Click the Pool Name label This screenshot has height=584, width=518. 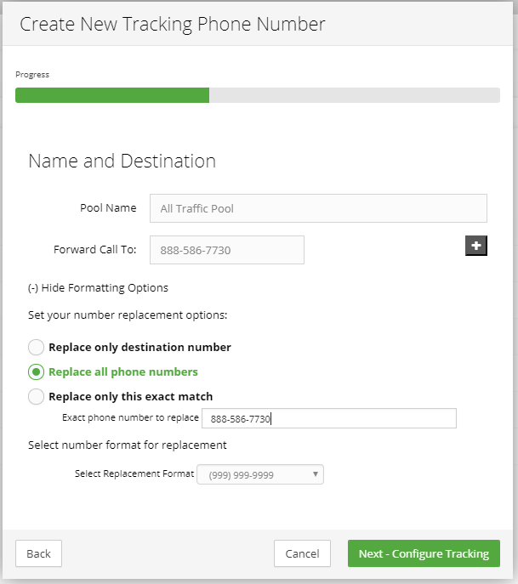pyautogui.click(x=108, y=208)
